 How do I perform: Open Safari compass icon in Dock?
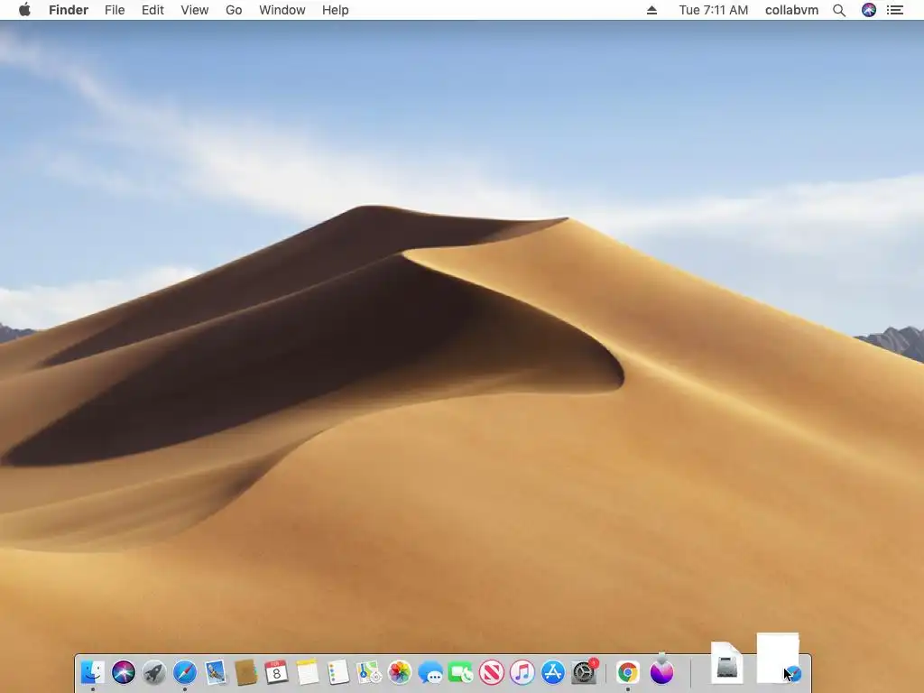pos(184,671)
